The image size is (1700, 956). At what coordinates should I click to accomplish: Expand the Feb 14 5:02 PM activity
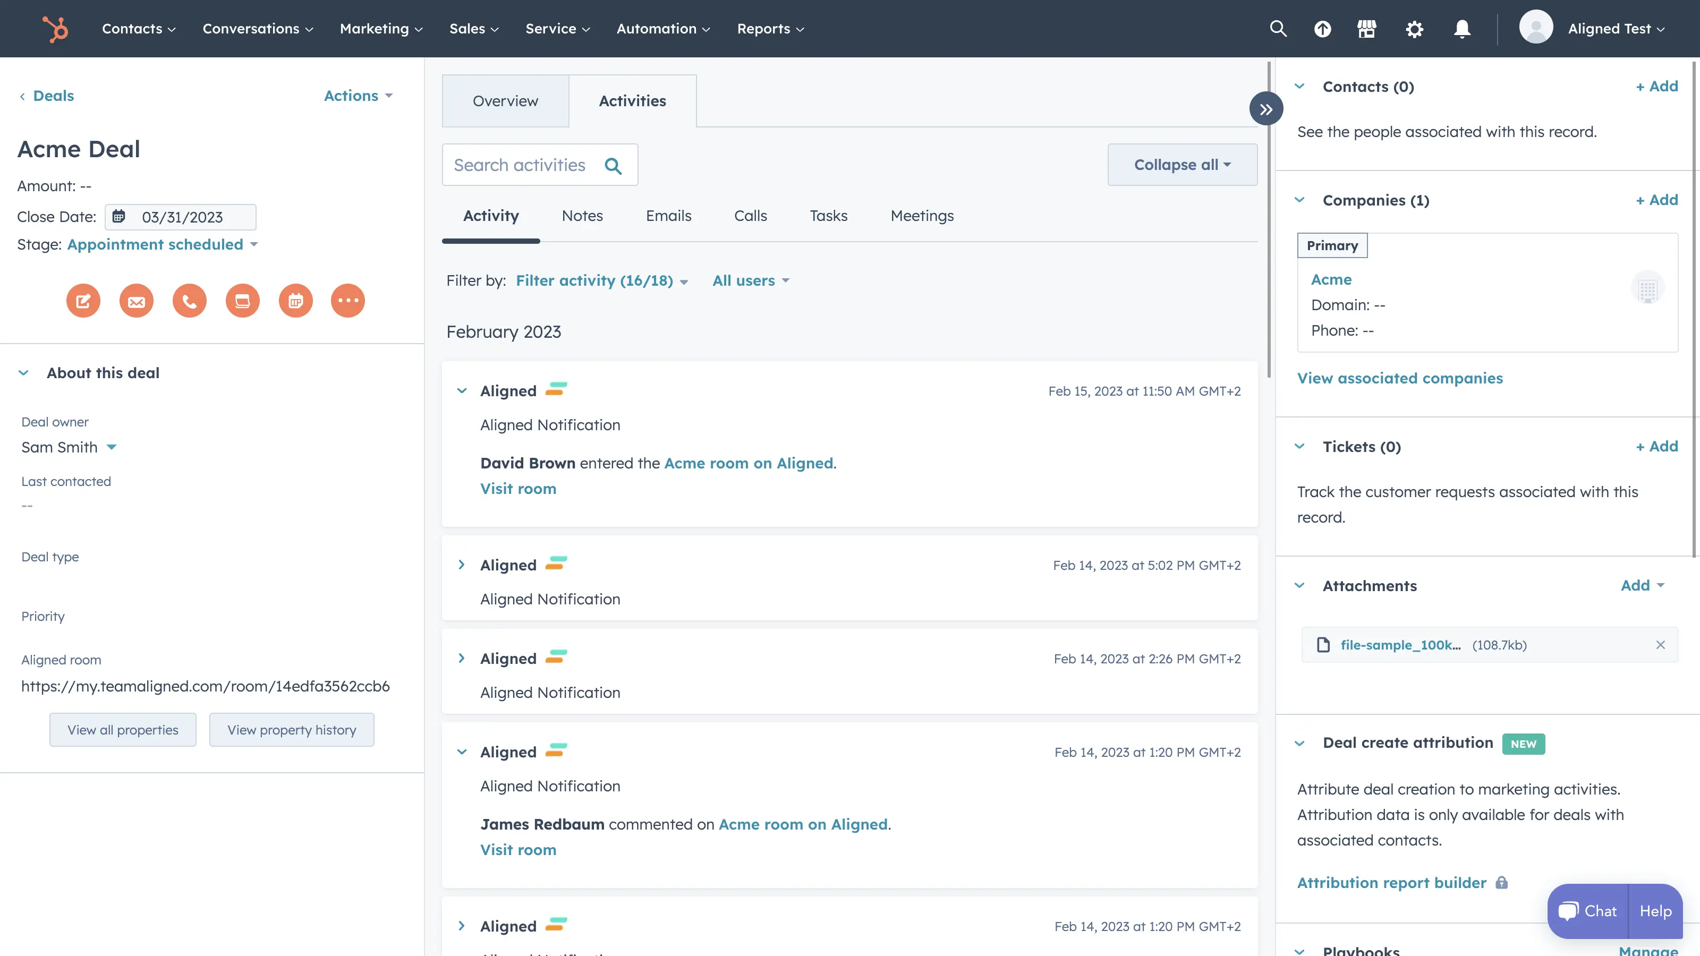(x=462, y=565)
